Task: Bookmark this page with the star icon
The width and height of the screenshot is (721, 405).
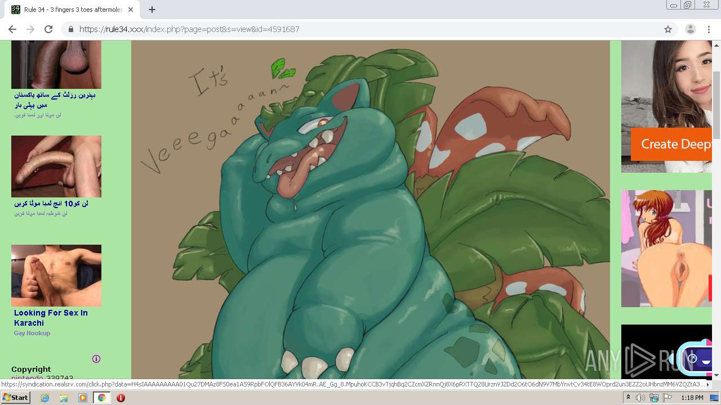Action: point(668,29)
